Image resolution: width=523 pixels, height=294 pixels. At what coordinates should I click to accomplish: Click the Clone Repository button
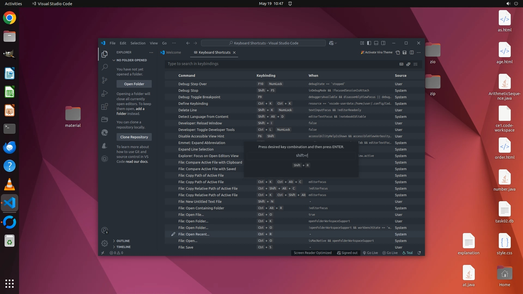click(134, 137)
